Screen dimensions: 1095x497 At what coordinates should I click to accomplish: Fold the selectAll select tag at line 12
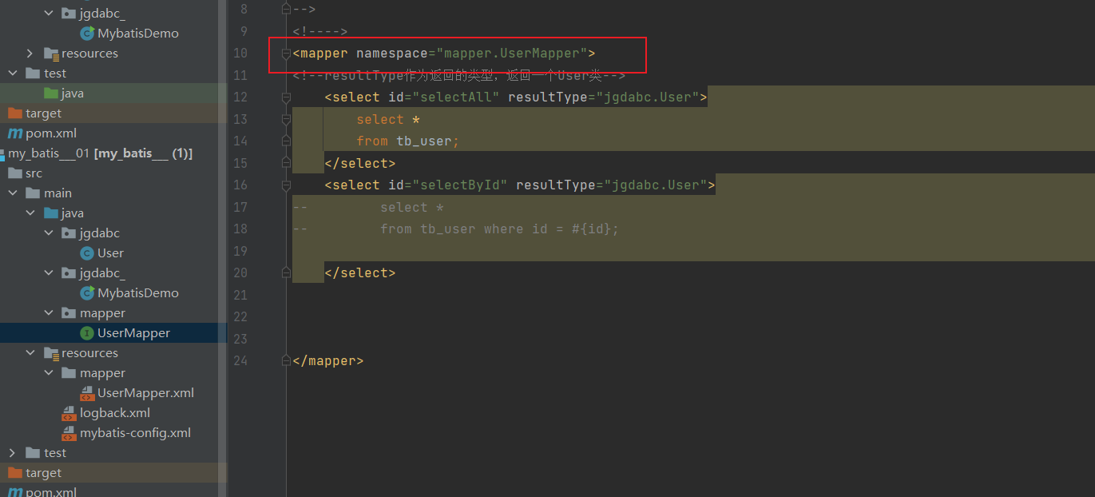[x=286, y=97]
